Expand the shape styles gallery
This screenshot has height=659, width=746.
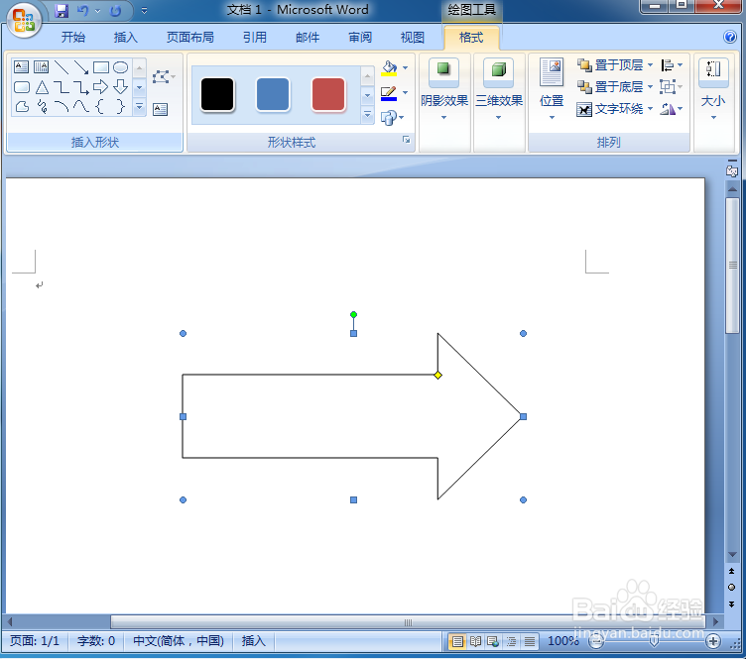[x=367, y=115]
